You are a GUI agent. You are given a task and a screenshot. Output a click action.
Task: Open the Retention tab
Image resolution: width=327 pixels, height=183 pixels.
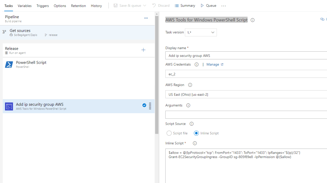coord(78,6)
